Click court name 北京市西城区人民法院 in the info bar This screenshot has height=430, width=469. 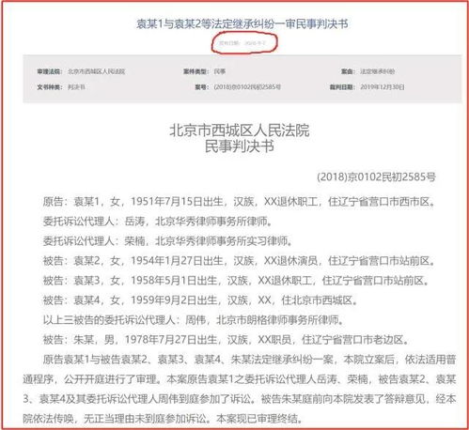coord(97,71)
